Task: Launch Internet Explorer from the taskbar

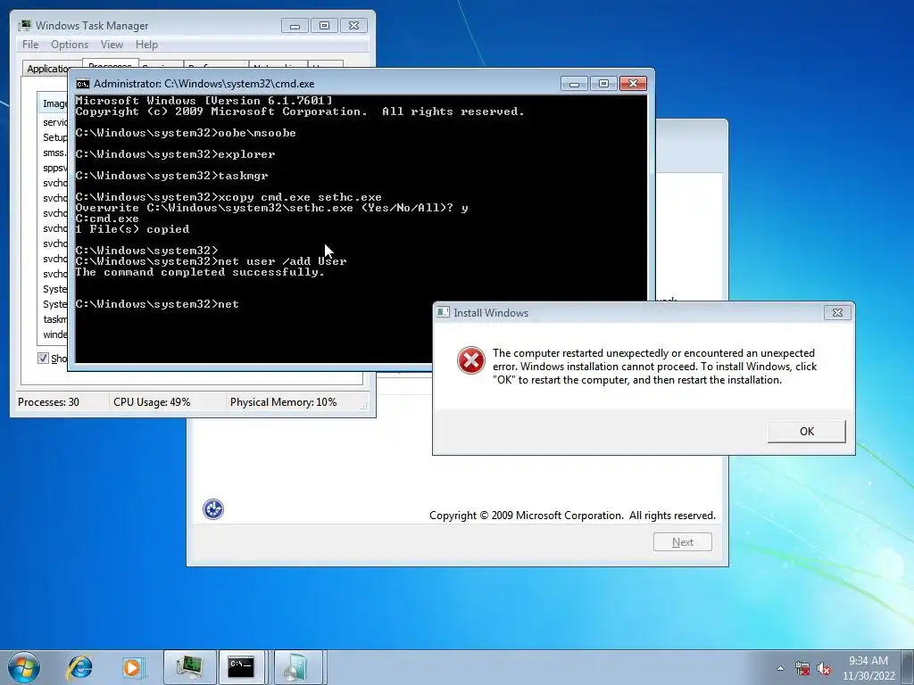Action: 79,667
